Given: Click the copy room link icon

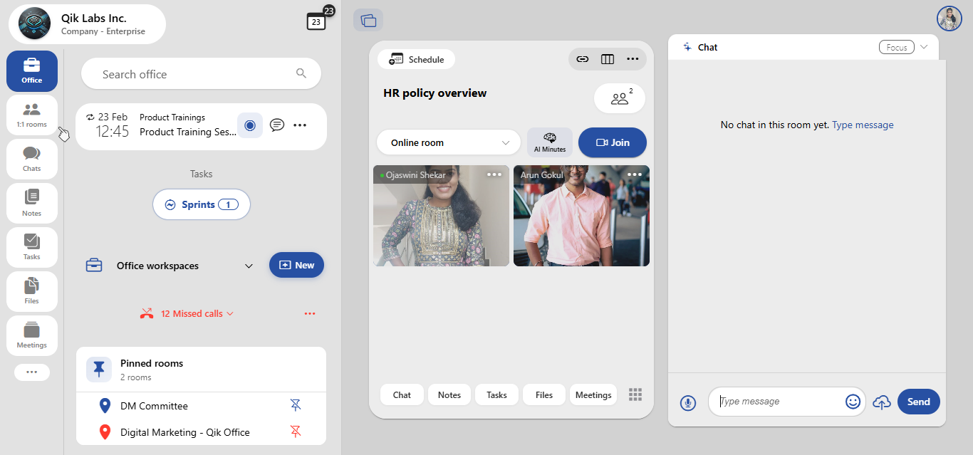Looking at the screenshot, I should (x=583, y=59).
